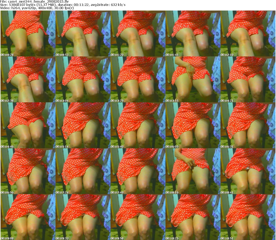
Task: Click the thumbnail at 00:07:49
Action: coord(138,171)
